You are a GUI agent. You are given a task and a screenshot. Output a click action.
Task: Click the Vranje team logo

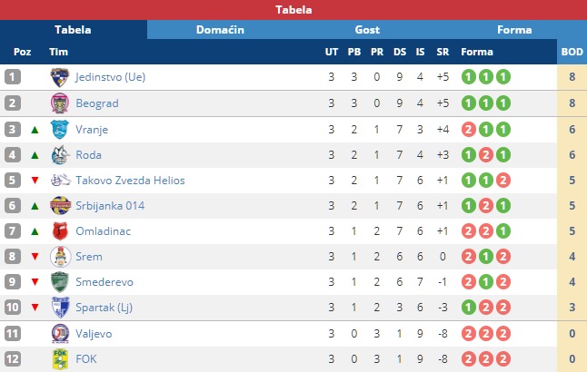pyautogui.click(x=60, y=130)
